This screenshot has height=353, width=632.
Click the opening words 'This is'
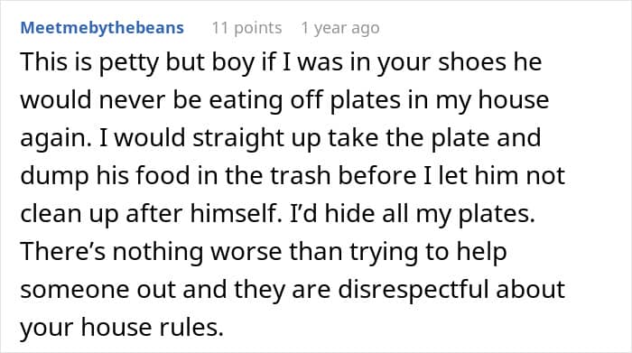point(56,62)
